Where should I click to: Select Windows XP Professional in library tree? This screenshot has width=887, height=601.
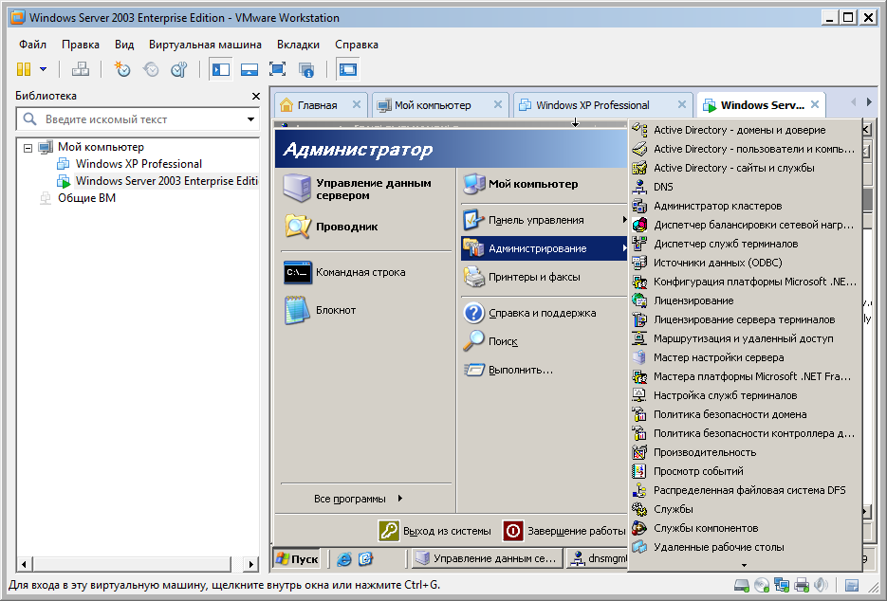tap(139, 164)
